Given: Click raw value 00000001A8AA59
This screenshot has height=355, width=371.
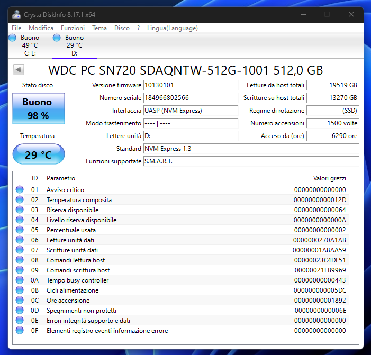Looking at the screenshot, I should pos(319,250).
